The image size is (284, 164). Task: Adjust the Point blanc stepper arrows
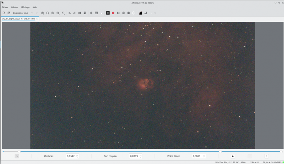(x=204, y=156)
